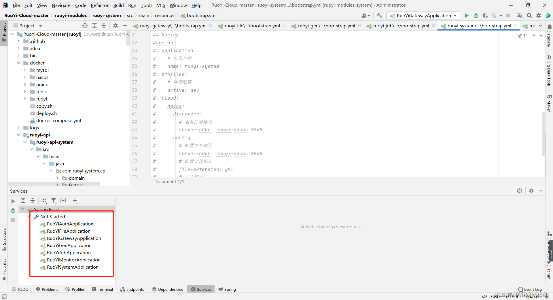Screen dimensions: 553x300
Task: Switch to ruoyi-gateway bootstrap.yml tab
Action: 173,26
